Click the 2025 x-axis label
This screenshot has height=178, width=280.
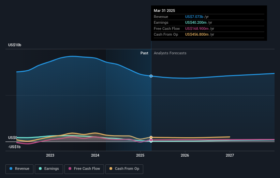pos(140,155)
